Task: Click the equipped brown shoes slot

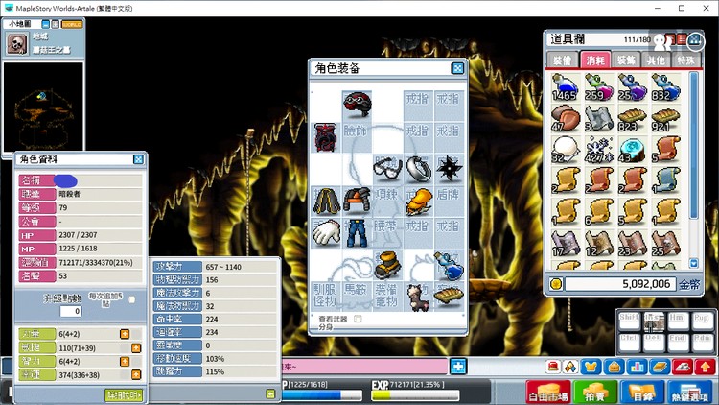Action: coord(387,265)
